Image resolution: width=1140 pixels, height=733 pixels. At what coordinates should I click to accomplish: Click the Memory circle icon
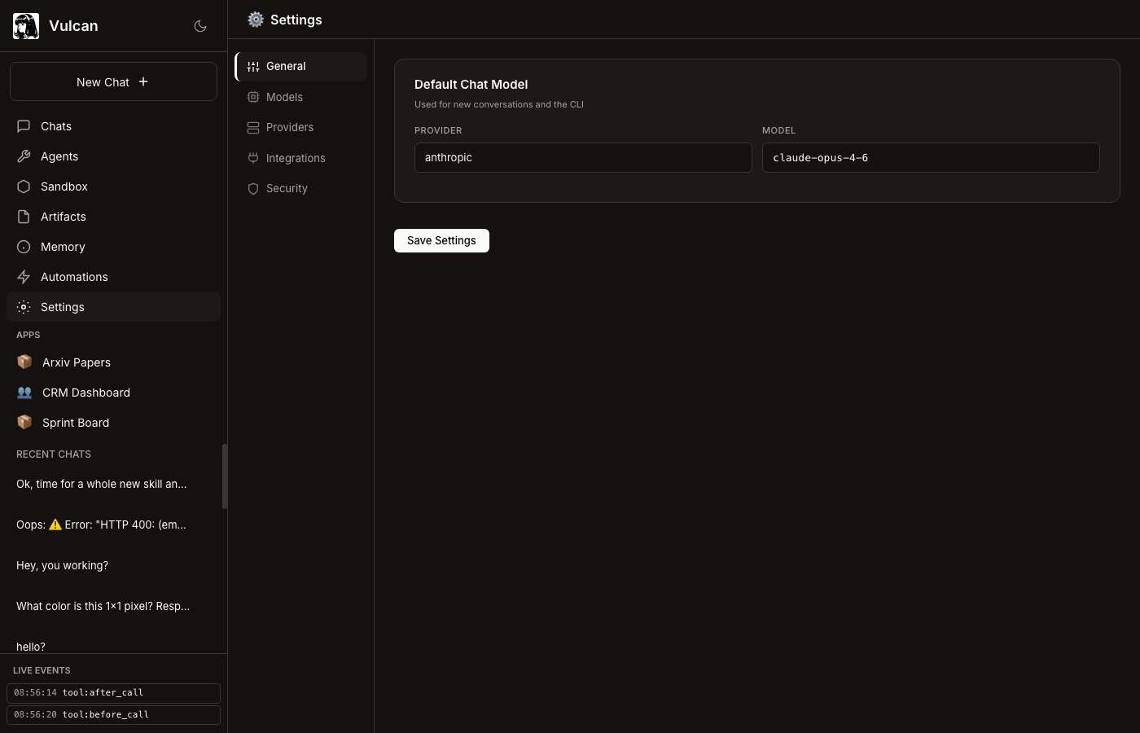(24, 247)
